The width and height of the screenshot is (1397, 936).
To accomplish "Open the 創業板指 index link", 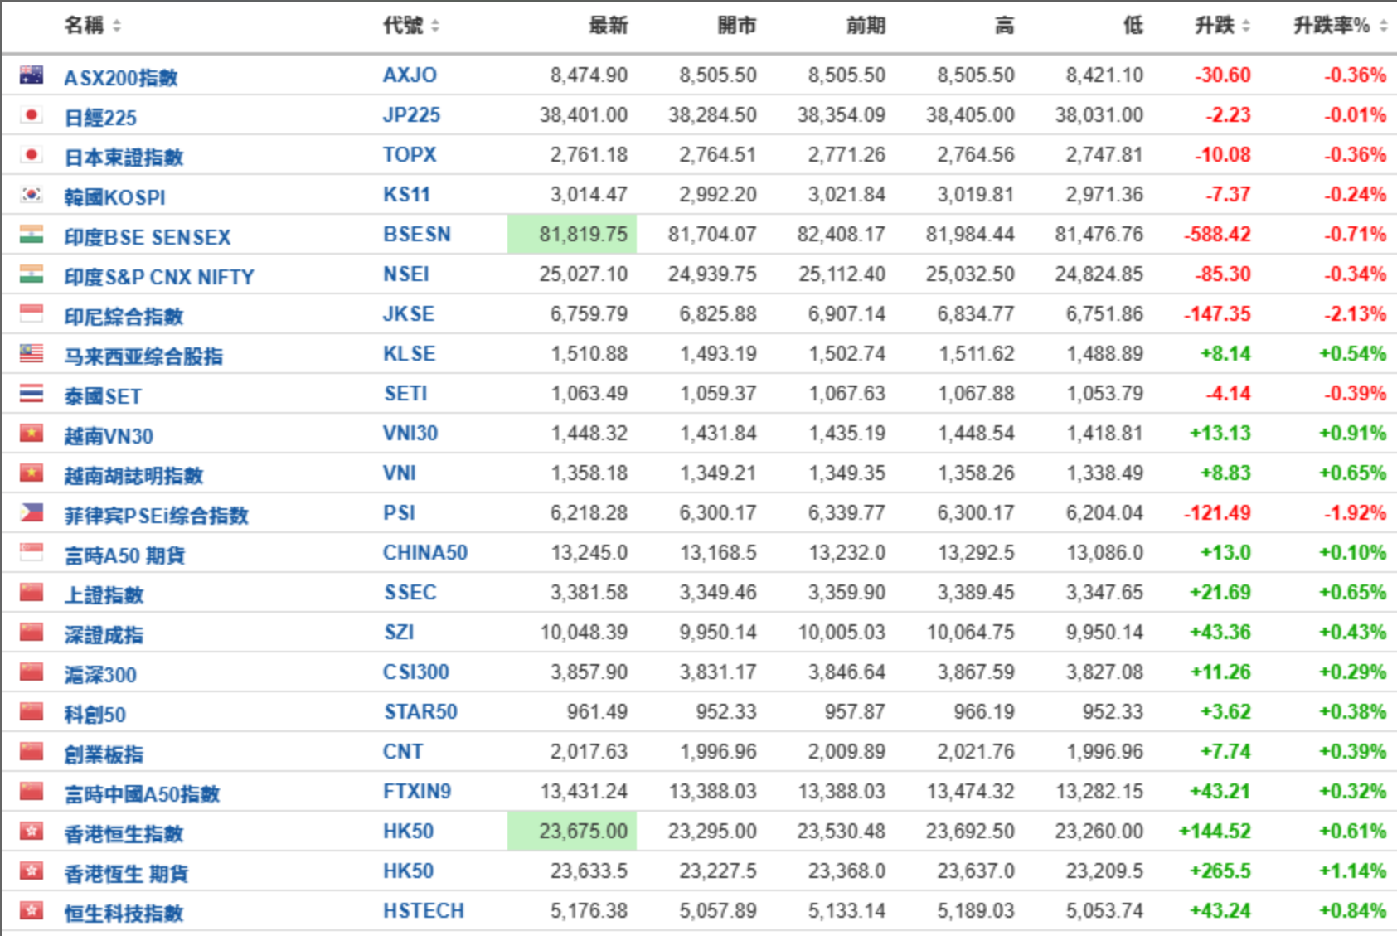I will click(104, 754).
